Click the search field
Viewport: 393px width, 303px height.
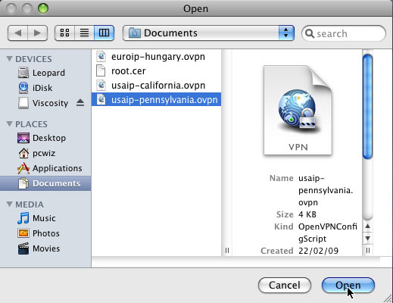tap(344, 33)
